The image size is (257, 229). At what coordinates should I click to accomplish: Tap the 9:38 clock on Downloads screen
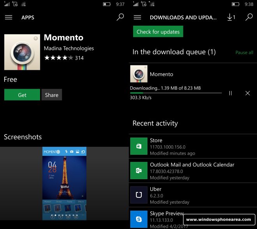[x=249, y=4]
